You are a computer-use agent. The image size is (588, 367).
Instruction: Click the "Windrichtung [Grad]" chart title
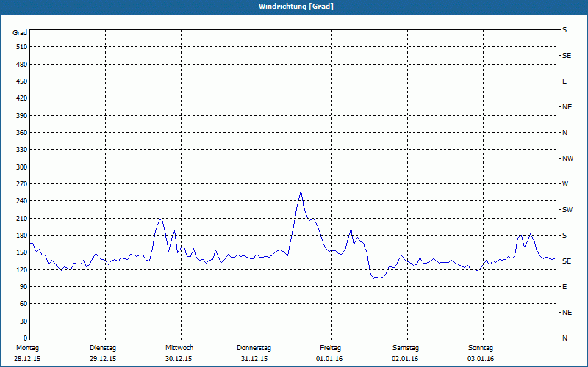coord(296,7)
